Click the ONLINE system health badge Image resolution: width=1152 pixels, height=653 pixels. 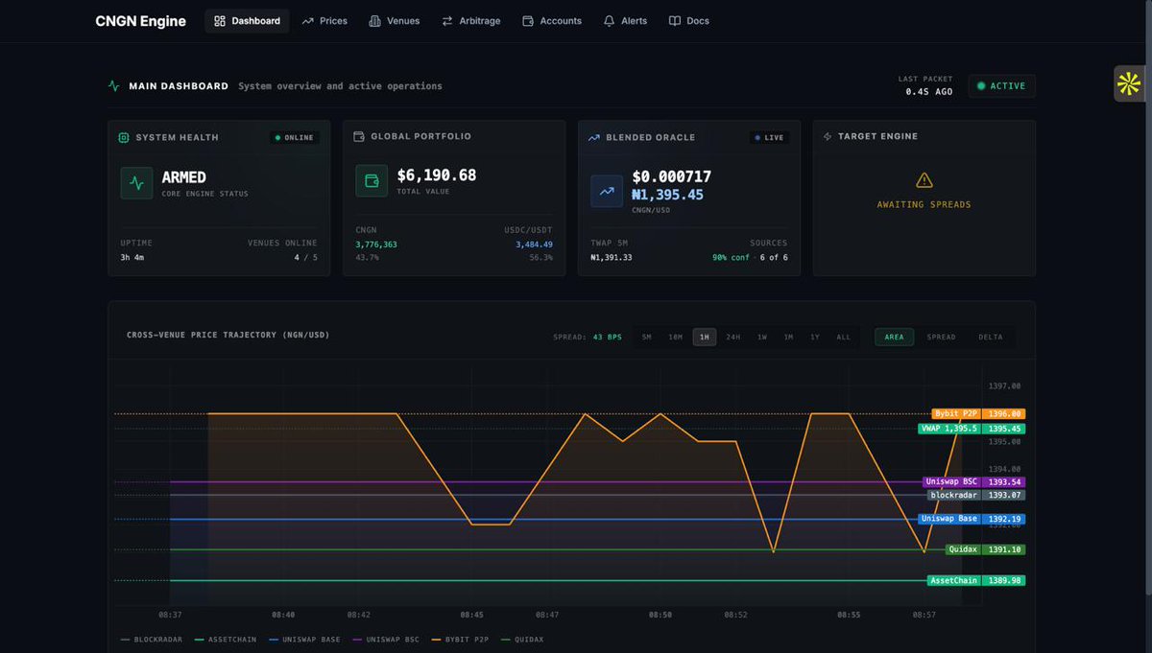pyautogui.click(x=295, y=138)
